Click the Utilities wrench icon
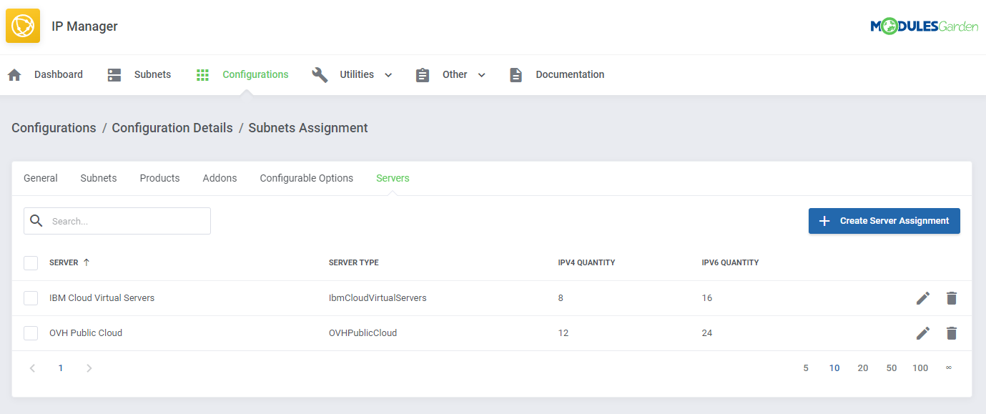The image size is (986, 414). coord(320,74)
